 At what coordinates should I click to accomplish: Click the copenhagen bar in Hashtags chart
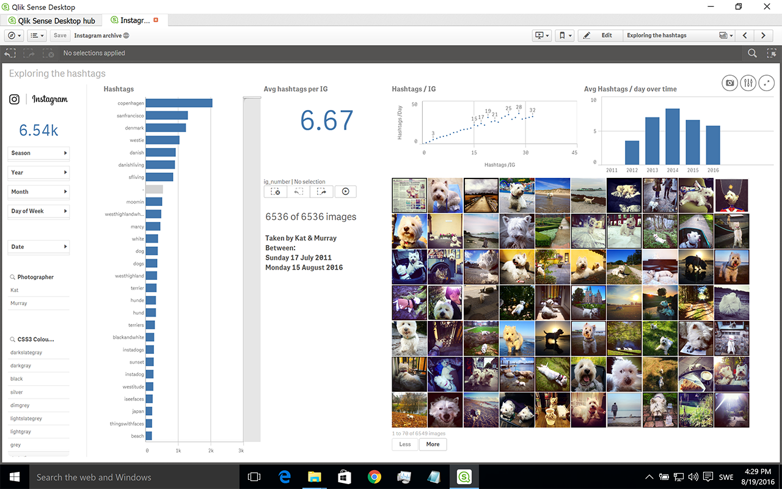click(179, 103)
